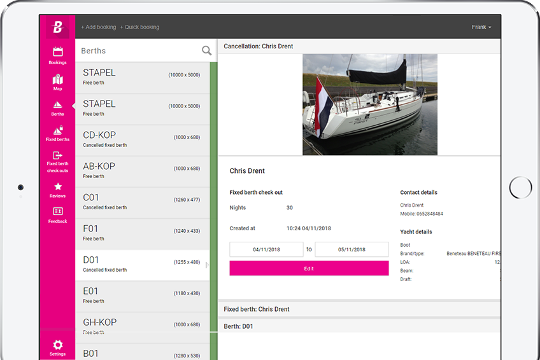
Task: Click the (1255 x 480) size text
Action: click(x=187, y=262)
